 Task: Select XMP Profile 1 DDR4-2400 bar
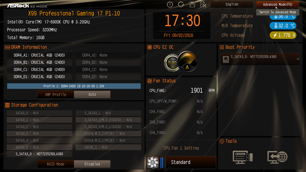click(74, 86)
